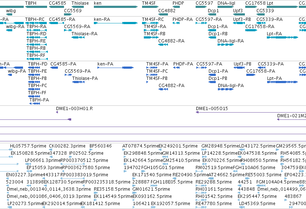The width and height of the screenshot is (306, 209).
Task: Select the EK171540.5prime EST
Action: coord(134,178)
